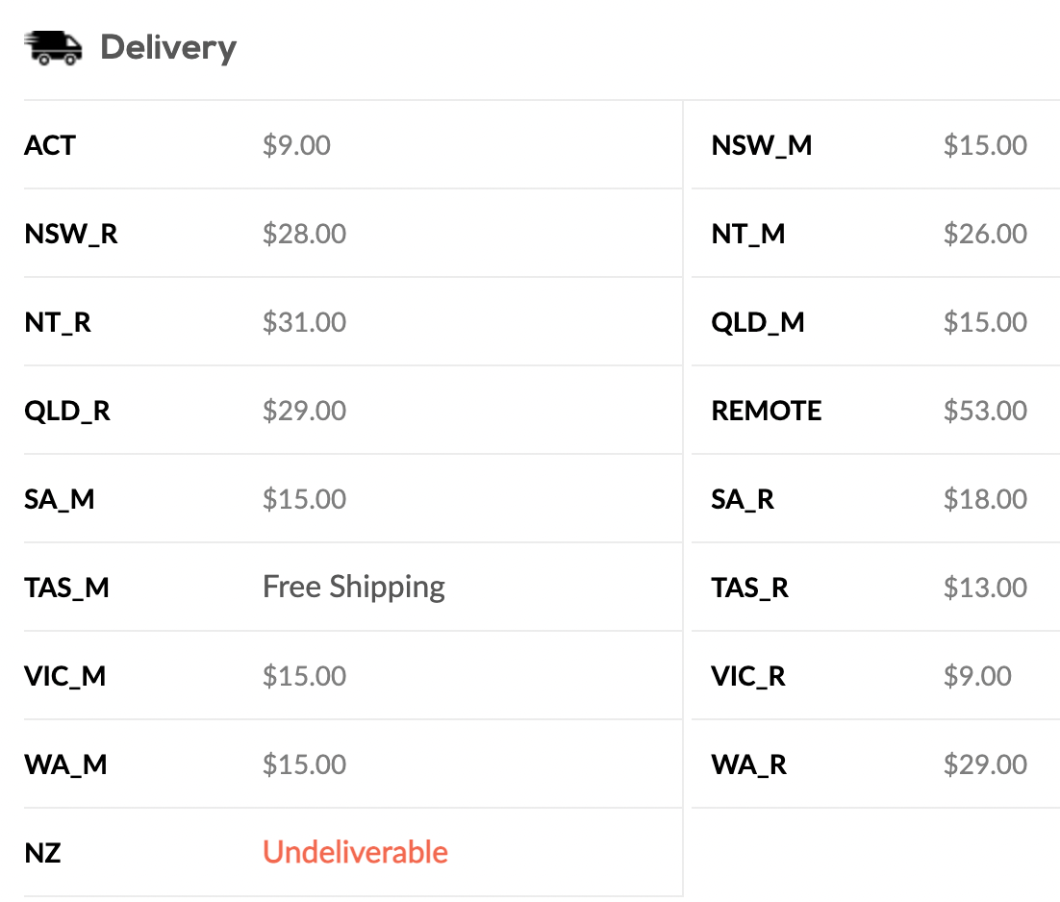
Task: Select the NSW_M region label
Action: [x=762, y=146]
